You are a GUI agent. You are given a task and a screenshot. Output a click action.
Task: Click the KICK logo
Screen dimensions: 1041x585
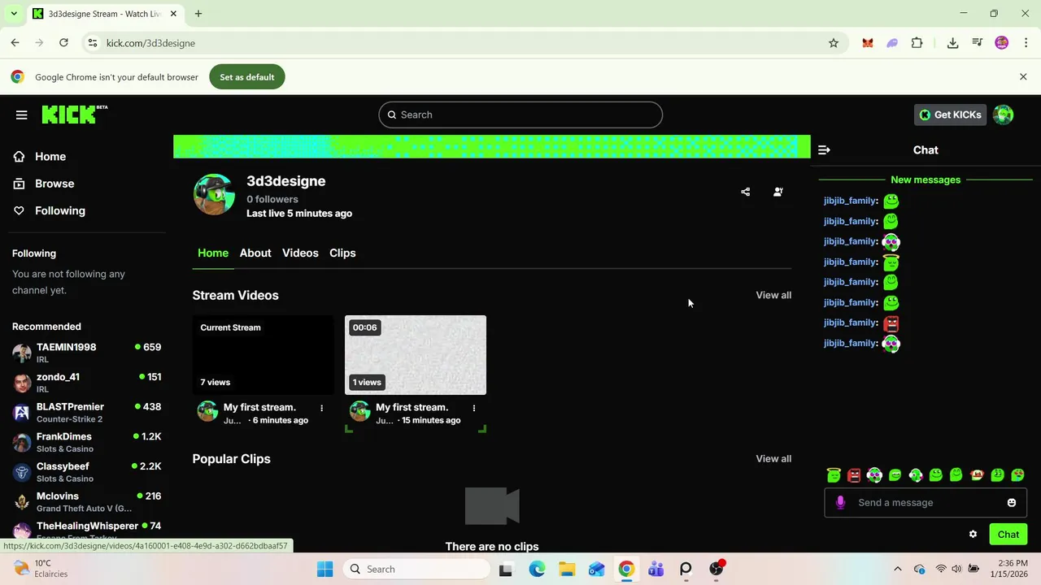74,115
